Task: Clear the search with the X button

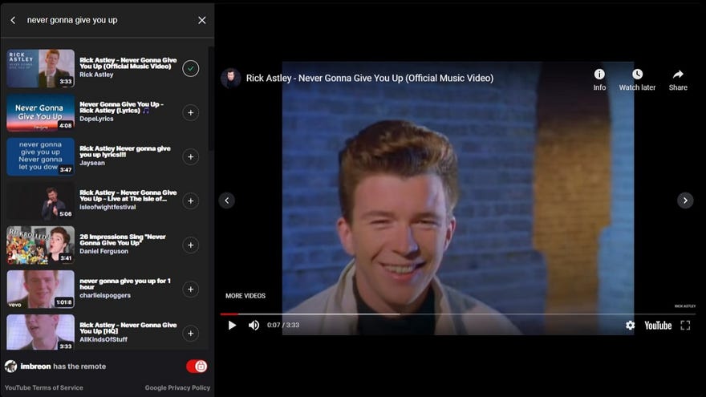Action: tap(201, 20)
